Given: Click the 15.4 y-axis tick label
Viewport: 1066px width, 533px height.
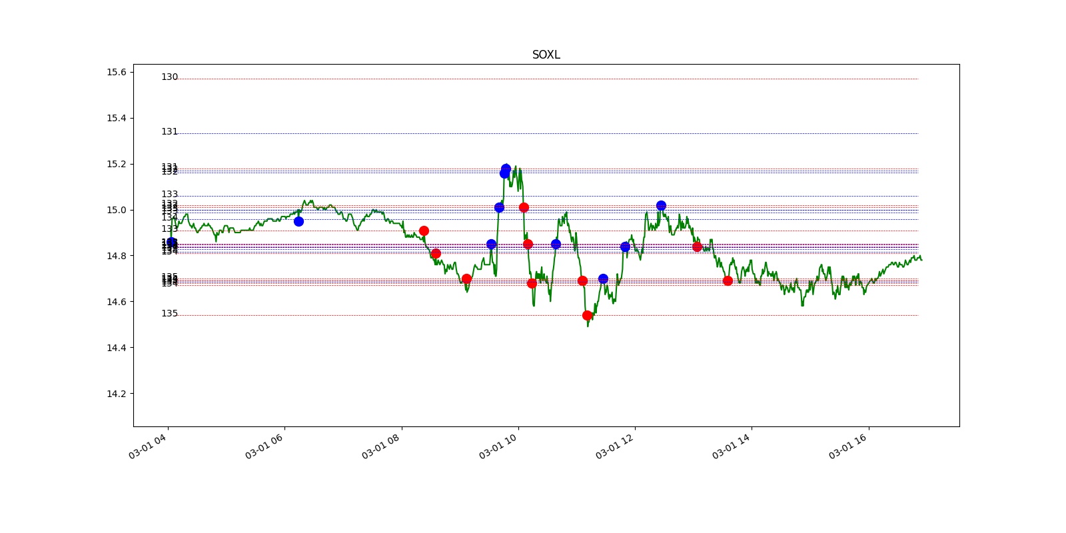Looking at the screenshot, I should (x=116, y=118).
